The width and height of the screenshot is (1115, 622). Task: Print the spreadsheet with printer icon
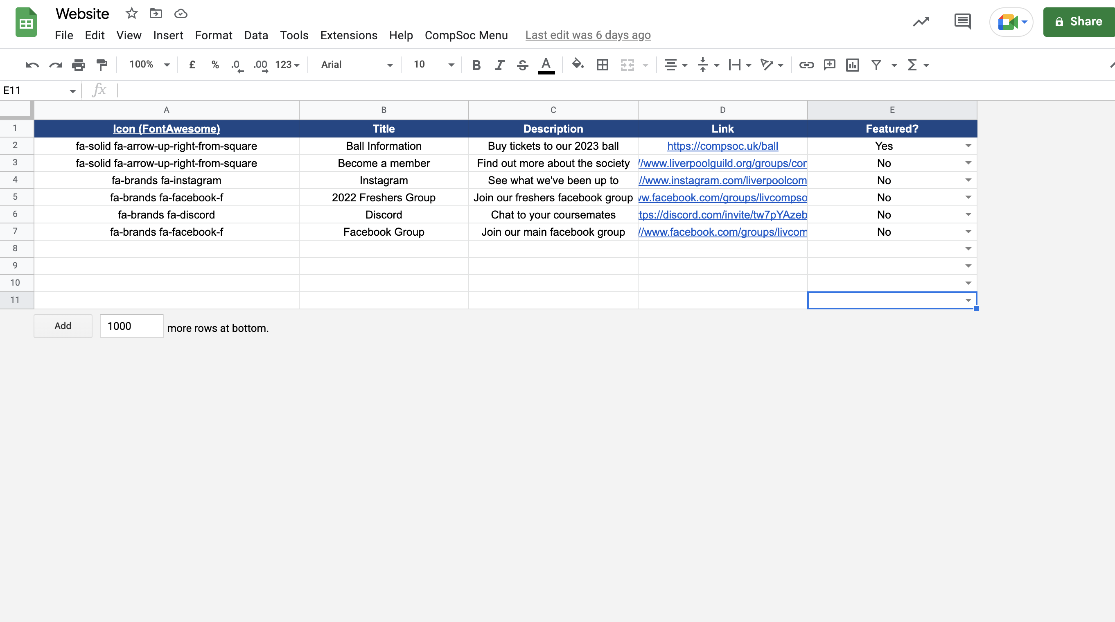(78, 65)
